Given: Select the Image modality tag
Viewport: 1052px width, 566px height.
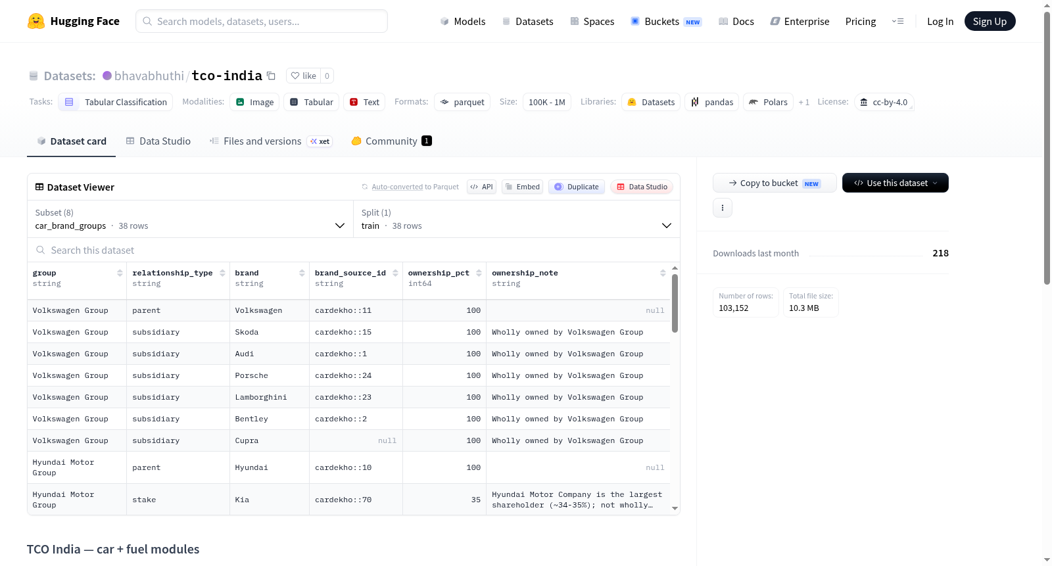Looking at the screenshot, I should pos(254,102).
